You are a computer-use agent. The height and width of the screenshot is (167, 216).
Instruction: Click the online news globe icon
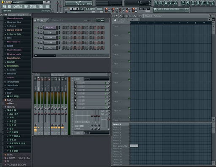155,10
